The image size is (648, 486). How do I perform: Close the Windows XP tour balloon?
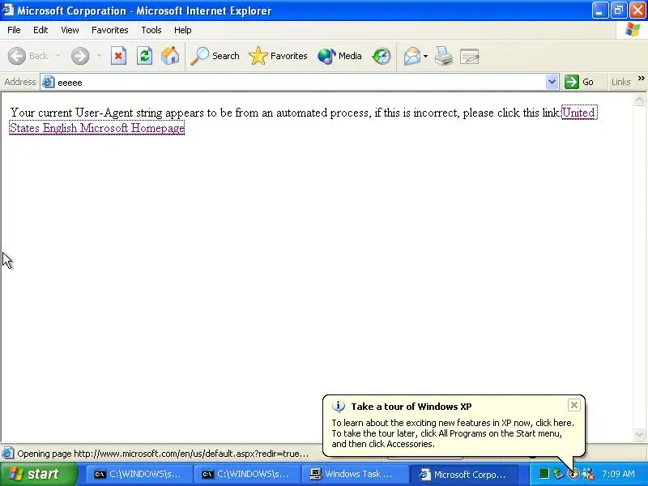574,405
